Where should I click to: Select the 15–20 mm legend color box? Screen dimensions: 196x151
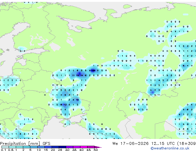tap(48, 147)
